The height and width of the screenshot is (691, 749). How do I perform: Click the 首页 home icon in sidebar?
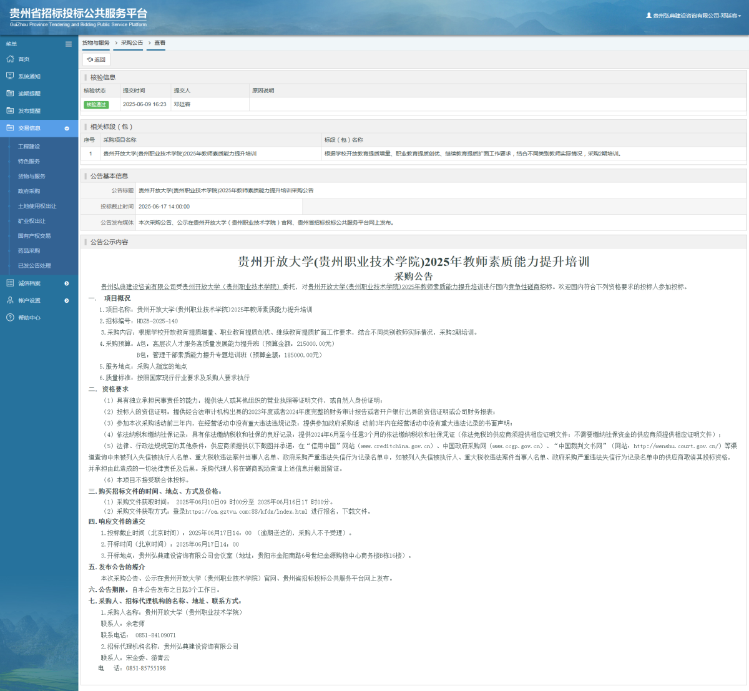10,59
